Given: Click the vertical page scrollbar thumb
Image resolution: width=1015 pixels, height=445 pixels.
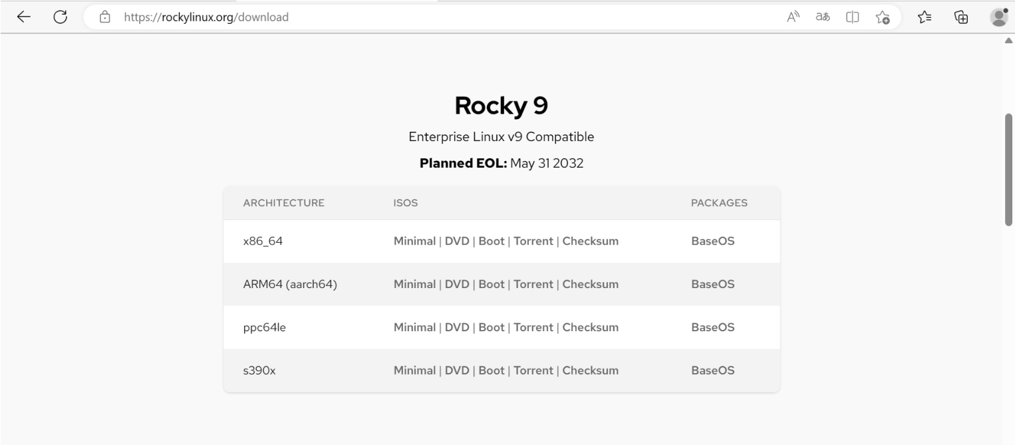Looking at the screenshot, I should pyautogui.click(x=1009, y=170).
